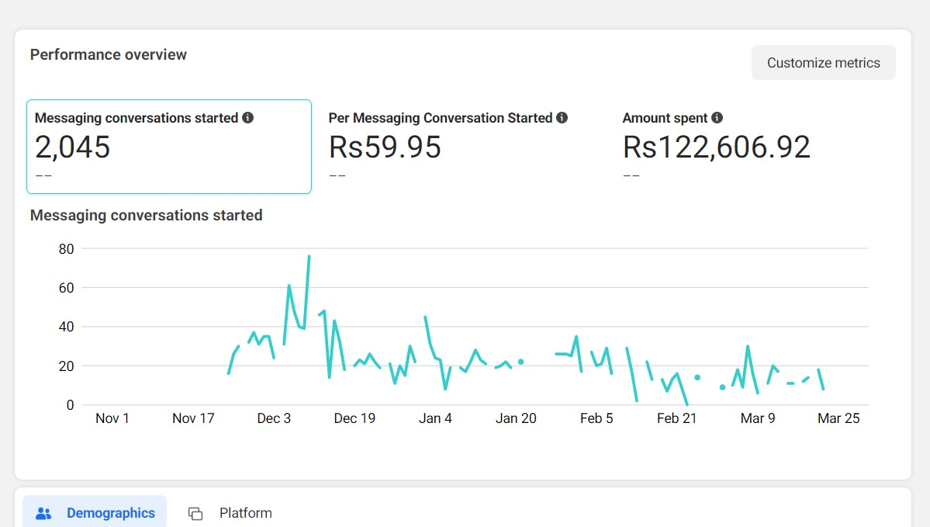Click the Mar 9 axis label

(x=758, y=418)
